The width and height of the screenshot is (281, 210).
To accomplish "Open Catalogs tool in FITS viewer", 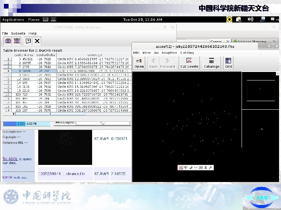I will (212, 63).
